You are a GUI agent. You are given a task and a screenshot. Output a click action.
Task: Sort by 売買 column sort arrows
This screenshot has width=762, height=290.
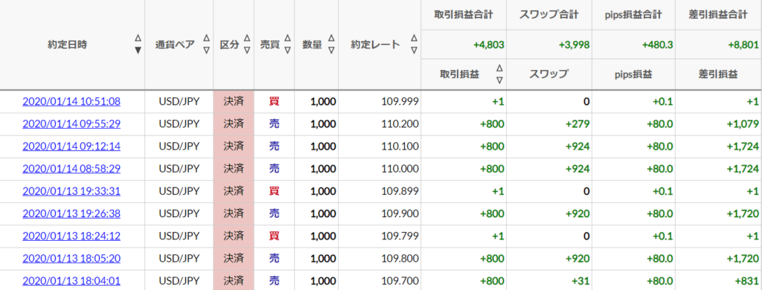pos(287,44)
